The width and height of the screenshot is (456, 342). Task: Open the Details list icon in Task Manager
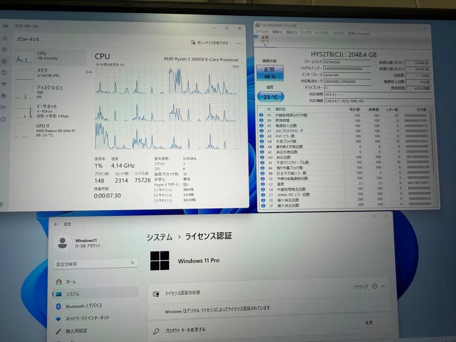[x=3, y=107]
